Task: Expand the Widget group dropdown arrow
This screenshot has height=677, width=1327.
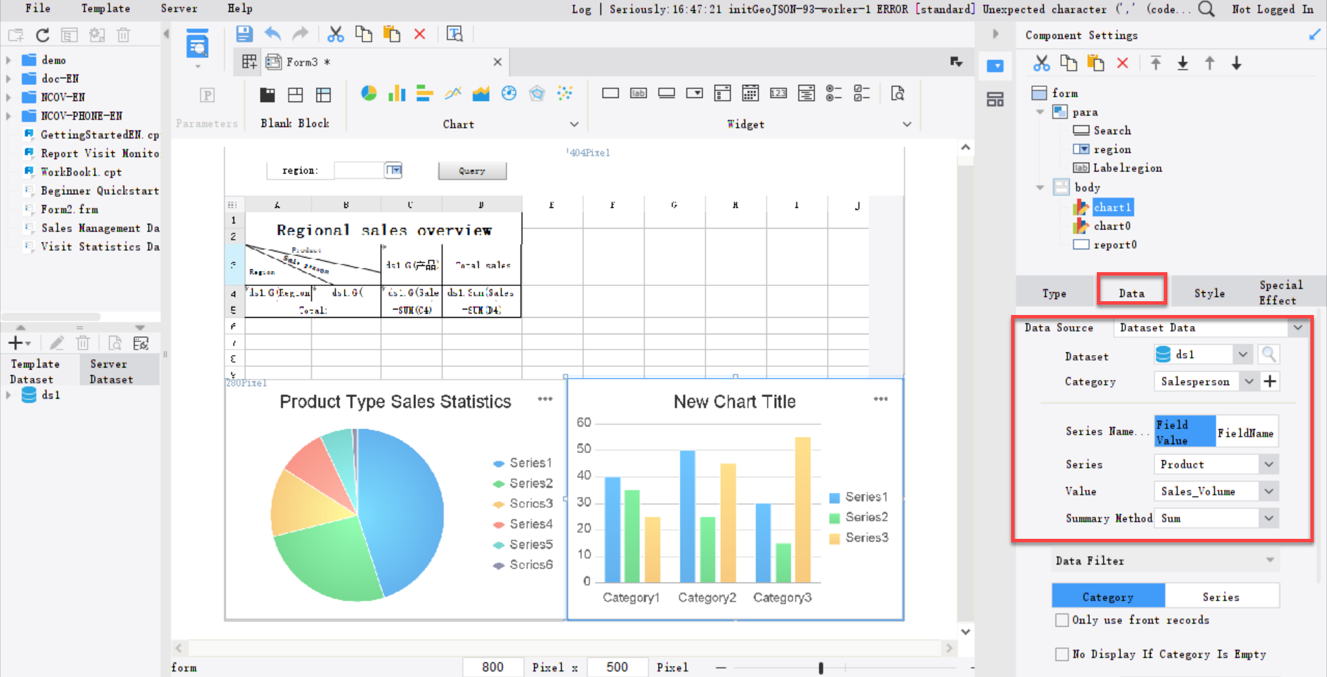Action: [x=907, y=124]
